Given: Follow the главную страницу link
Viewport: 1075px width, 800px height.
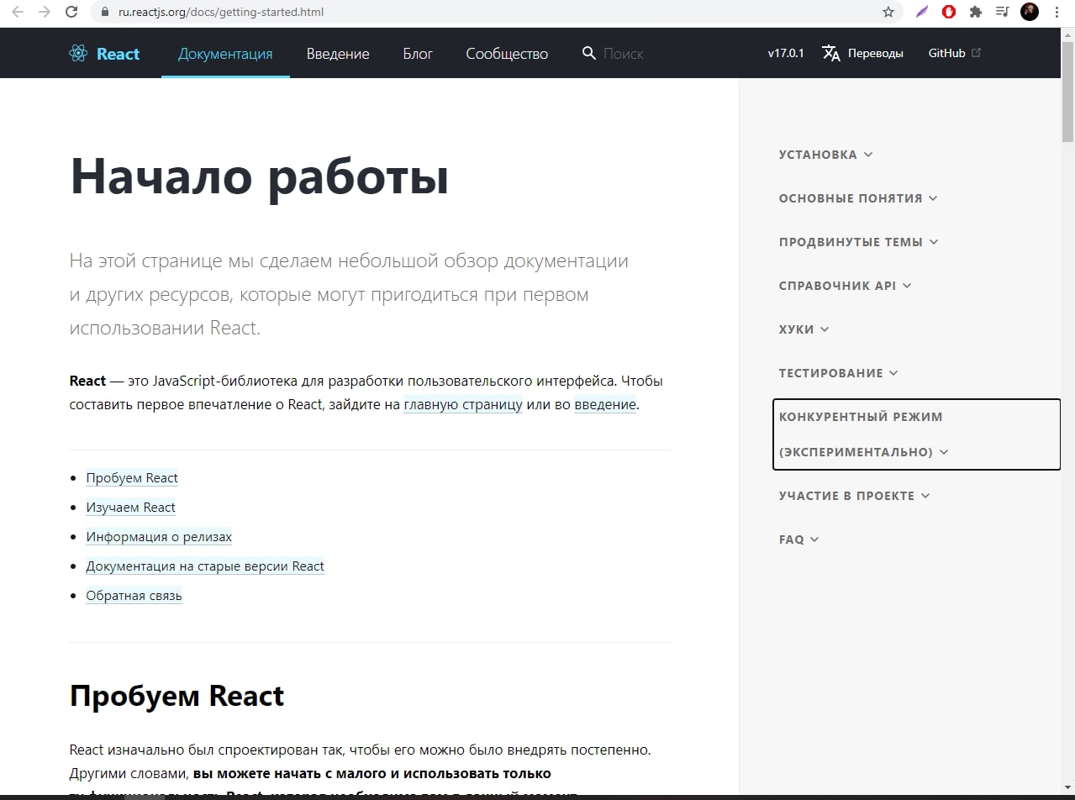Looking at the screenshot, I should pos(463,404).
